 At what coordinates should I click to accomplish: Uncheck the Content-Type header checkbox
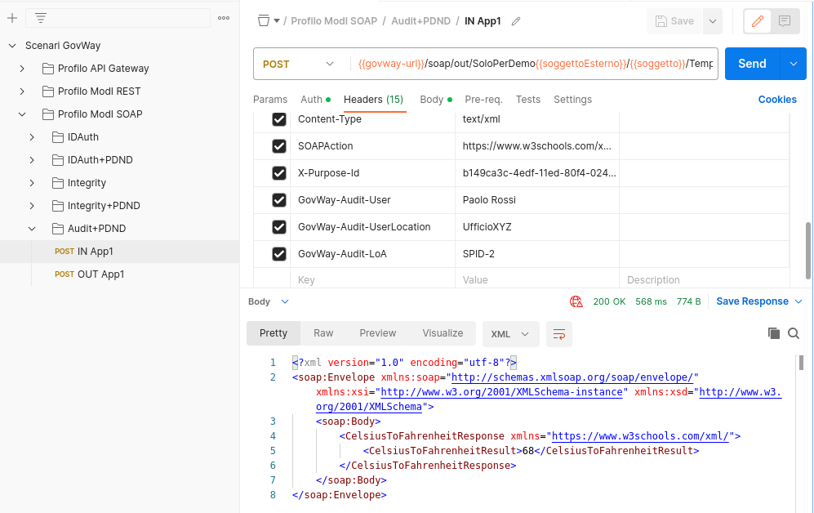tap(279, 119)
